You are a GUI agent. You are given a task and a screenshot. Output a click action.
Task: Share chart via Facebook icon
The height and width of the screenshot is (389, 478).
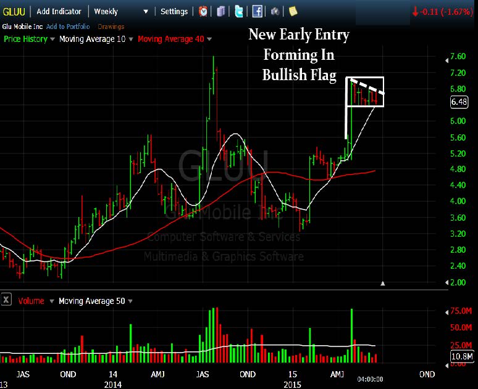pyautogui.click(x=258, y=12)
